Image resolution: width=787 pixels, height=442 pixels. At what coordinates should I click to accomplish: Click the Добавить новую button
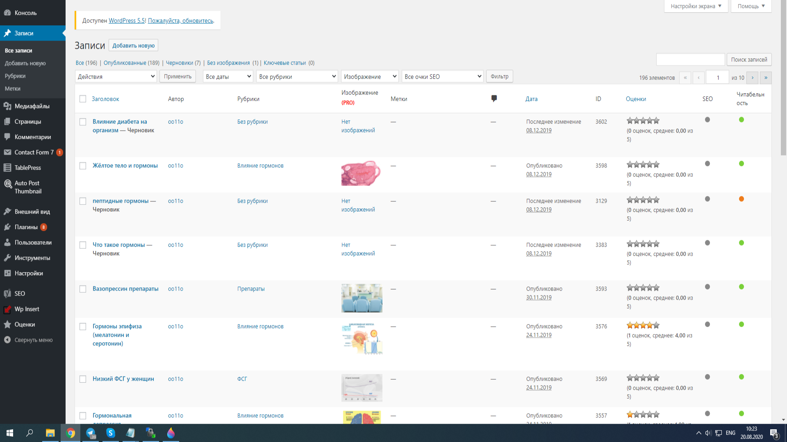click(x=133, y=45)
